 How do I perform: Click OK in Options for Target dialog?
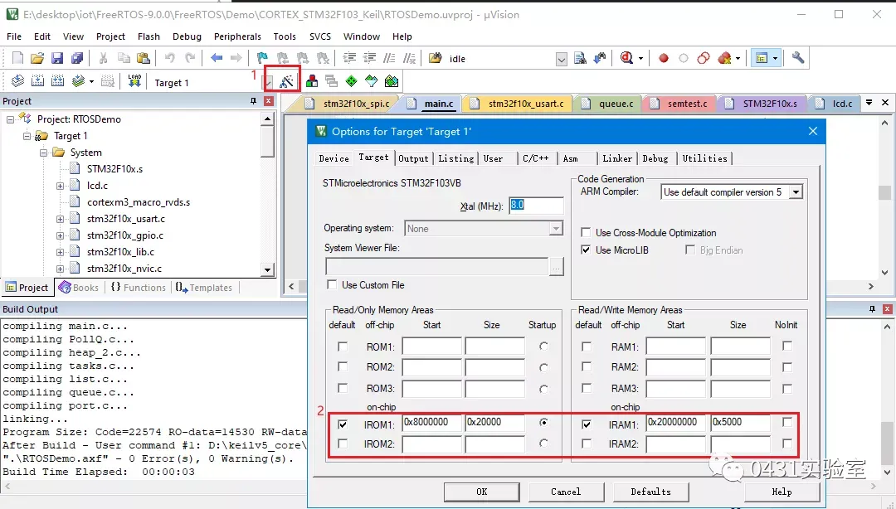click(x=482, y=492)
